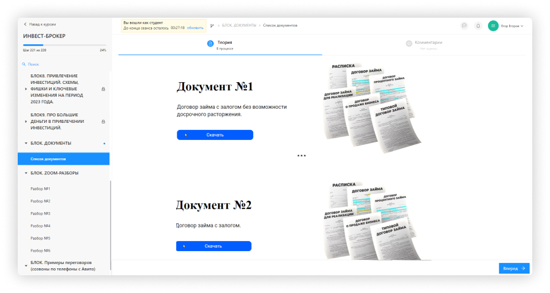Collapse the БЛОК. ZOOM-РАЗБОРЫ section
The height and width of the screenshot is (293, 550).
(26, 173)
